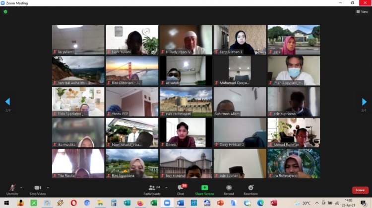Screen dimensions: 372x208
Task: Select Arisandi's video tile
Action: (x=186, y=71)
